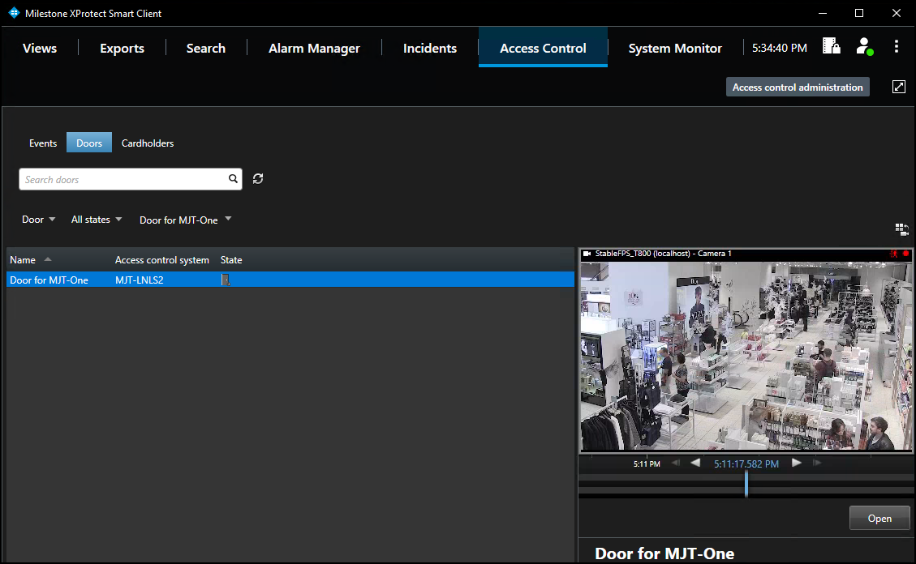Screen dimensions: 916x564
Task: Toggle full screen mode icon
Action: point(899,87)
